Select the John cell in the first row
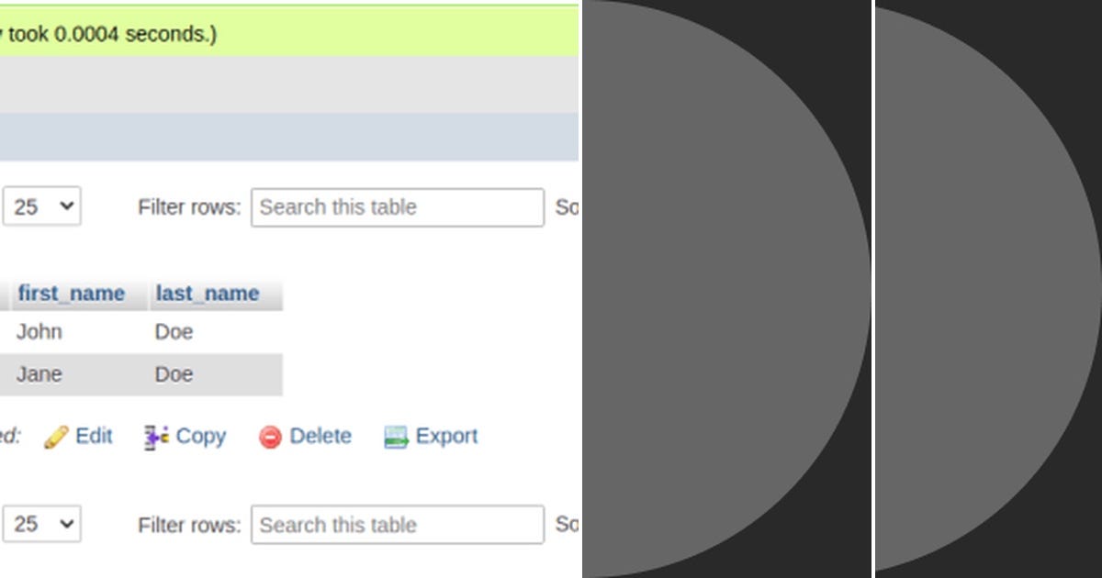Viewport: 1102px width, 578px height. pyautogui.click(x=39, y=331)
